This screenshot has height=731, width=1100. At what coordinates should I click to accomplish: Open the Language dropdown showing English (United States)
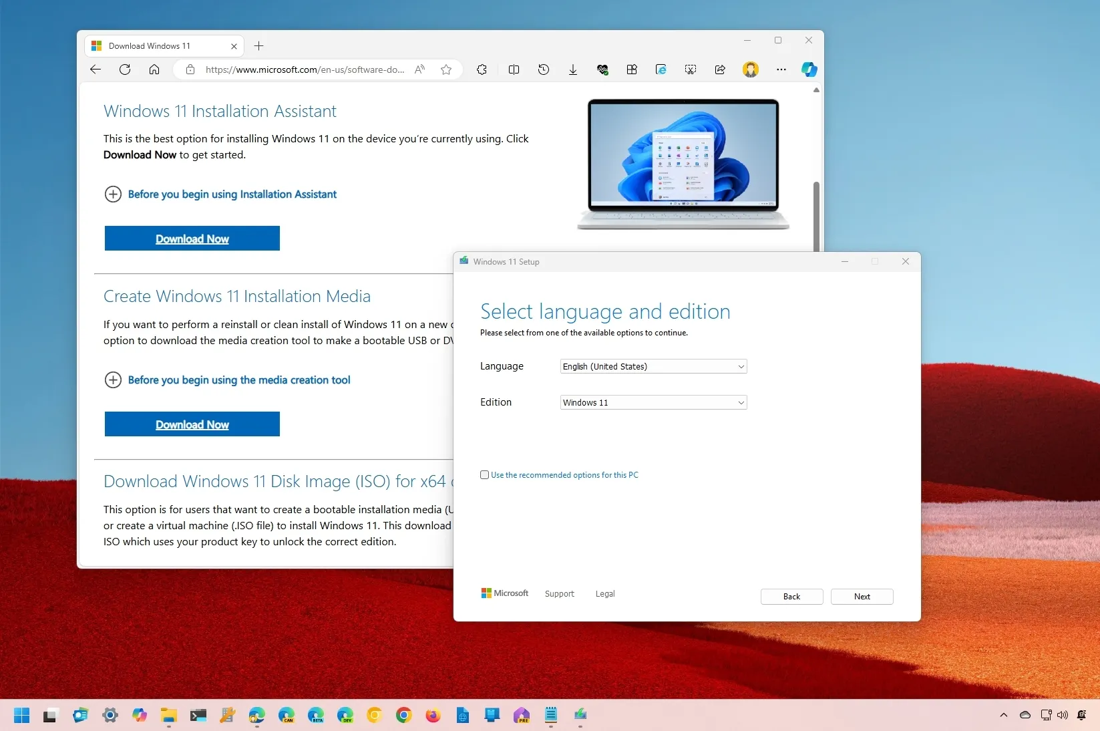653,366
